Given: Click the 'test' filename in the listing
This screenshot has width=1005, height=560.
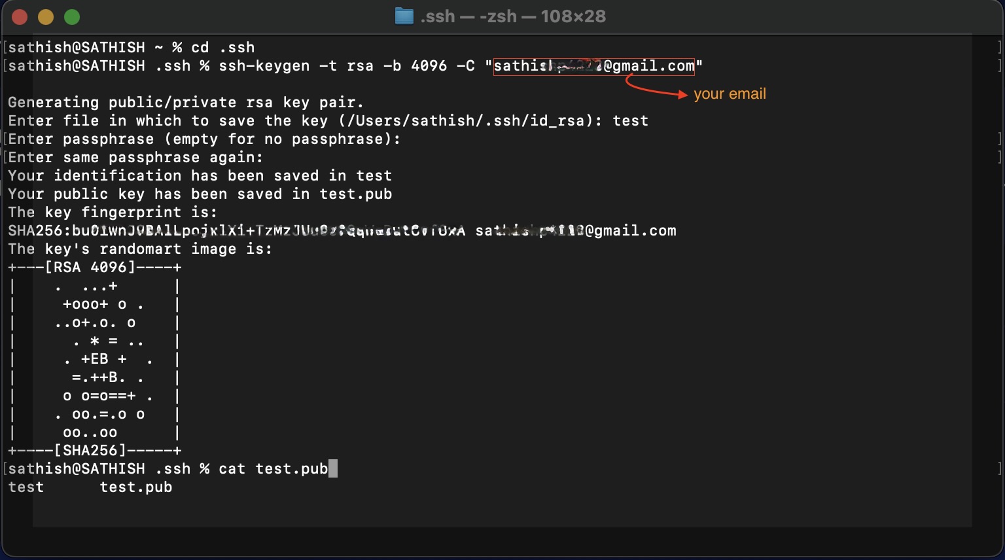Looking at the screenshot, I should point(25,487).
